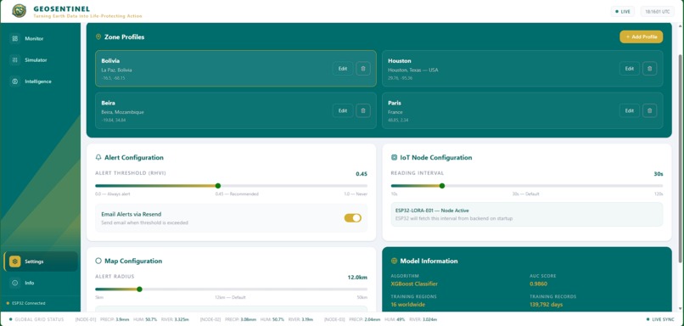Click the Alert Threshold slider handle
This screenshot has width=684, height=326.
click(218, 186)
